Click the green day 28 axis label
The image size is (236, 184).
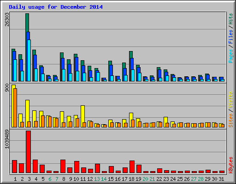(x=201, y=179)
